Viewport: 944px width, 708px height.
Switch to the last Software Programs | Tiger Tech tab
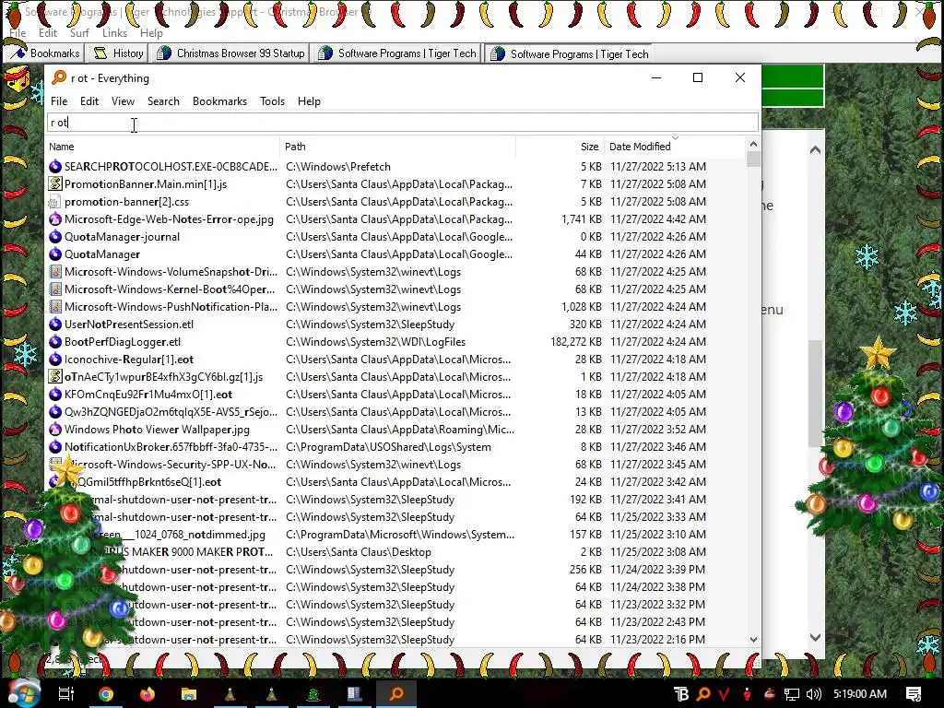click(570, 53)
